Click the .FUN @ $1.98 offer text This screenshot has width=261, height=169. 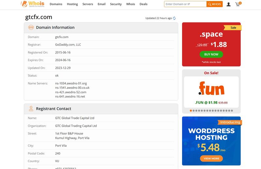(206, 103)
